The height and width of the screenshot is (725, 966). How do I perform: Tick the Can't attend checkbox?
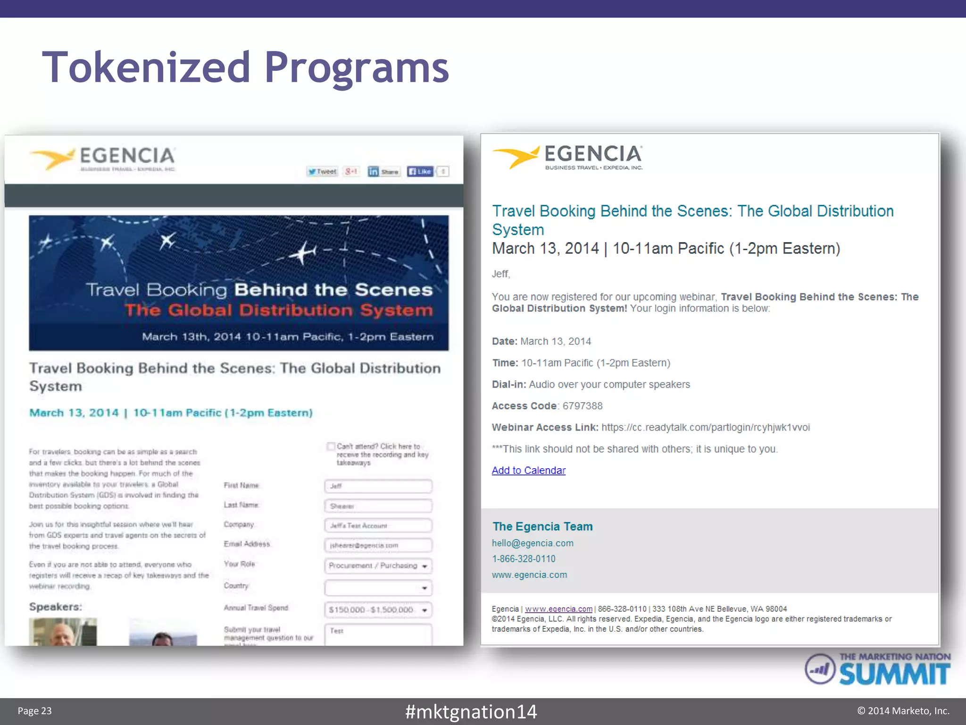(x=331, y=447)
